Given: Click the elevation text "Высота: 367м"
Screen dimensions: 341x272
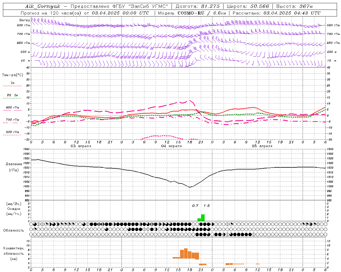Looking at the screenshot, I should [294, 6].
